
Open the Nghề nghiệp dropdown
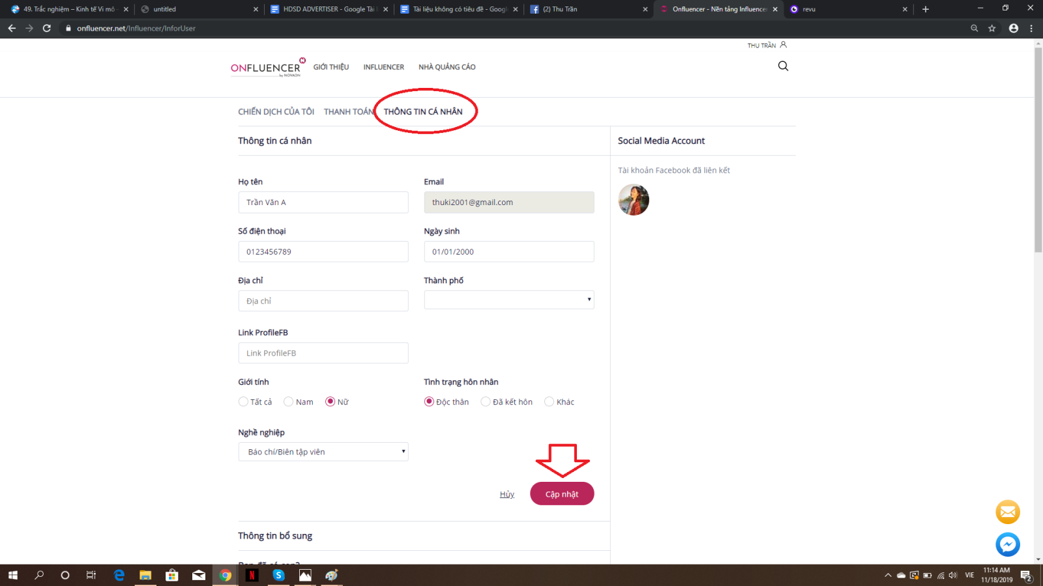(x=323, y=452)
